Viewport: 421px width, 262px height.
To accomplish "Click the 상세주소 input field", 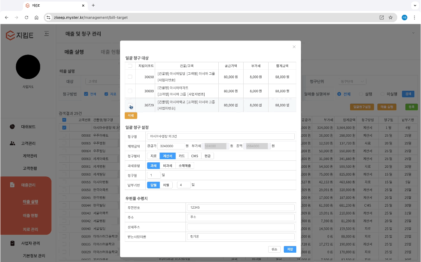I will (x=241, y=227).
